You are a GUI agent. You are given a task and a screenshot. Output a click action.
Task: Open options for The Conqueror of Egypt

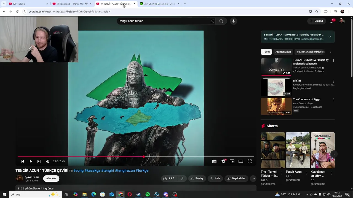(333, 100)
